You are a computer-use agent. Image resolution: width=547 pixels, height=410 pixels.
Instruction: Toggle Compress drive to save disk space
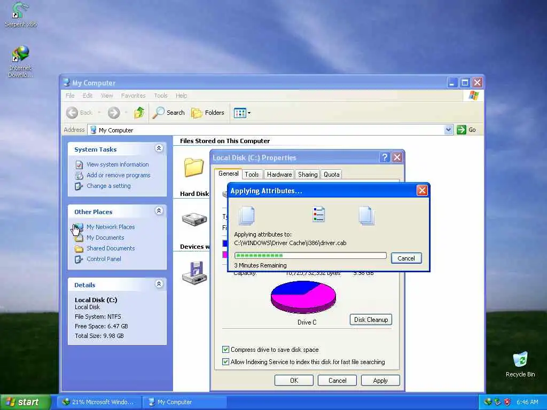tap(226, 349)
